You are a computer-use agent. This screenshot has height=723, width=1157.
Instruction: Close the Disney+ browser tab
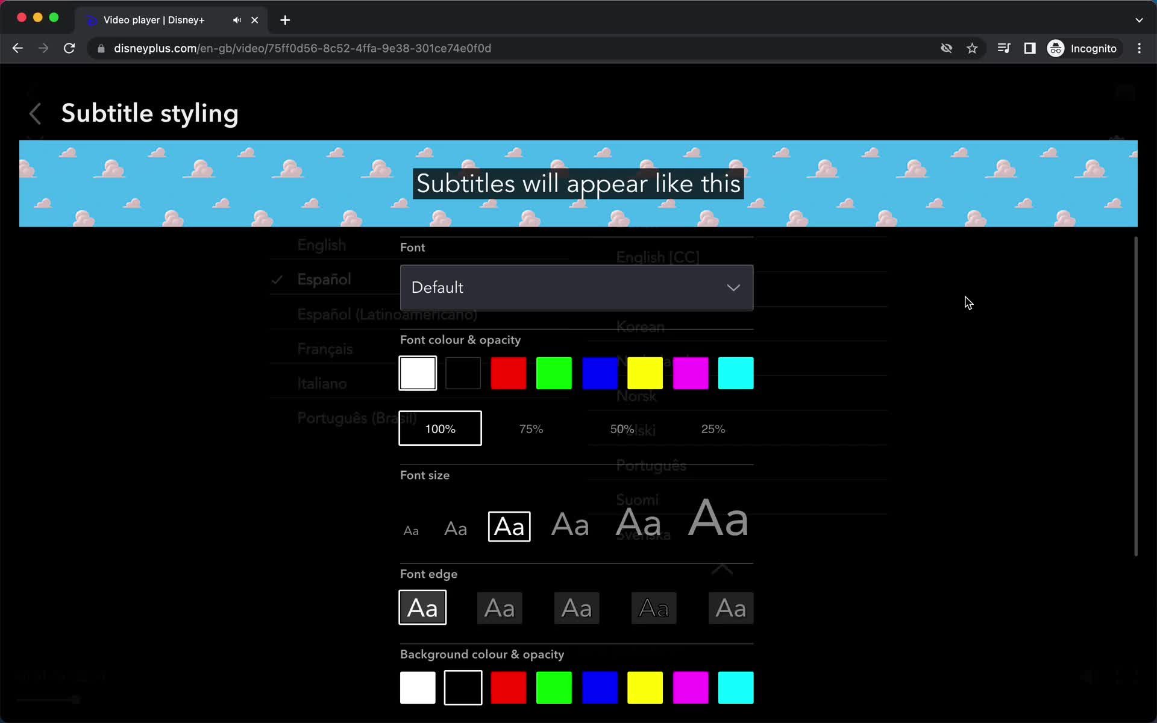(x=255, y=20)
